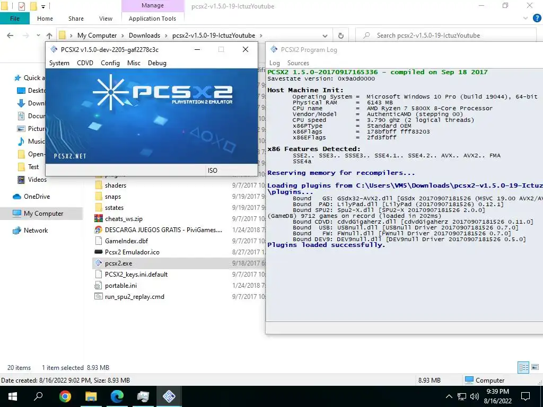Open the Log menu in Program Log window
Viewport: 543px width, 407px height.
pyautogui.click(x=274, y=63)
